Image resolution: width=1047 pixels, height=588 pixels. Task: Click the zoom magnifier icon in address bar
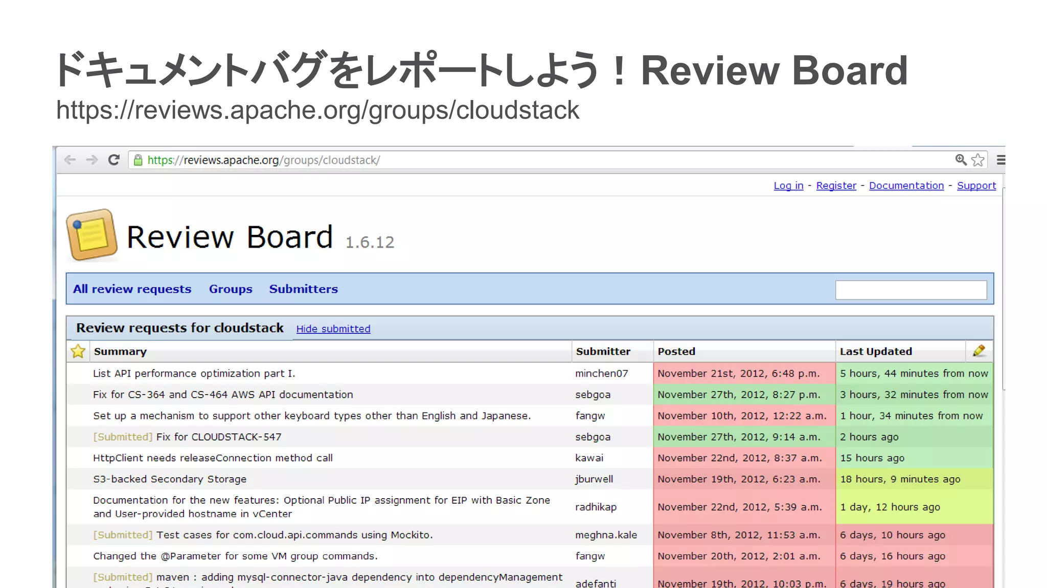coord(961,160)
